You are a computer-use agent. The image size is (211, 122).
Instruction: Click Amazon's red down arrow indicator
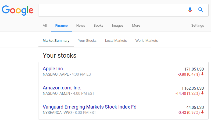click(202, 93)
